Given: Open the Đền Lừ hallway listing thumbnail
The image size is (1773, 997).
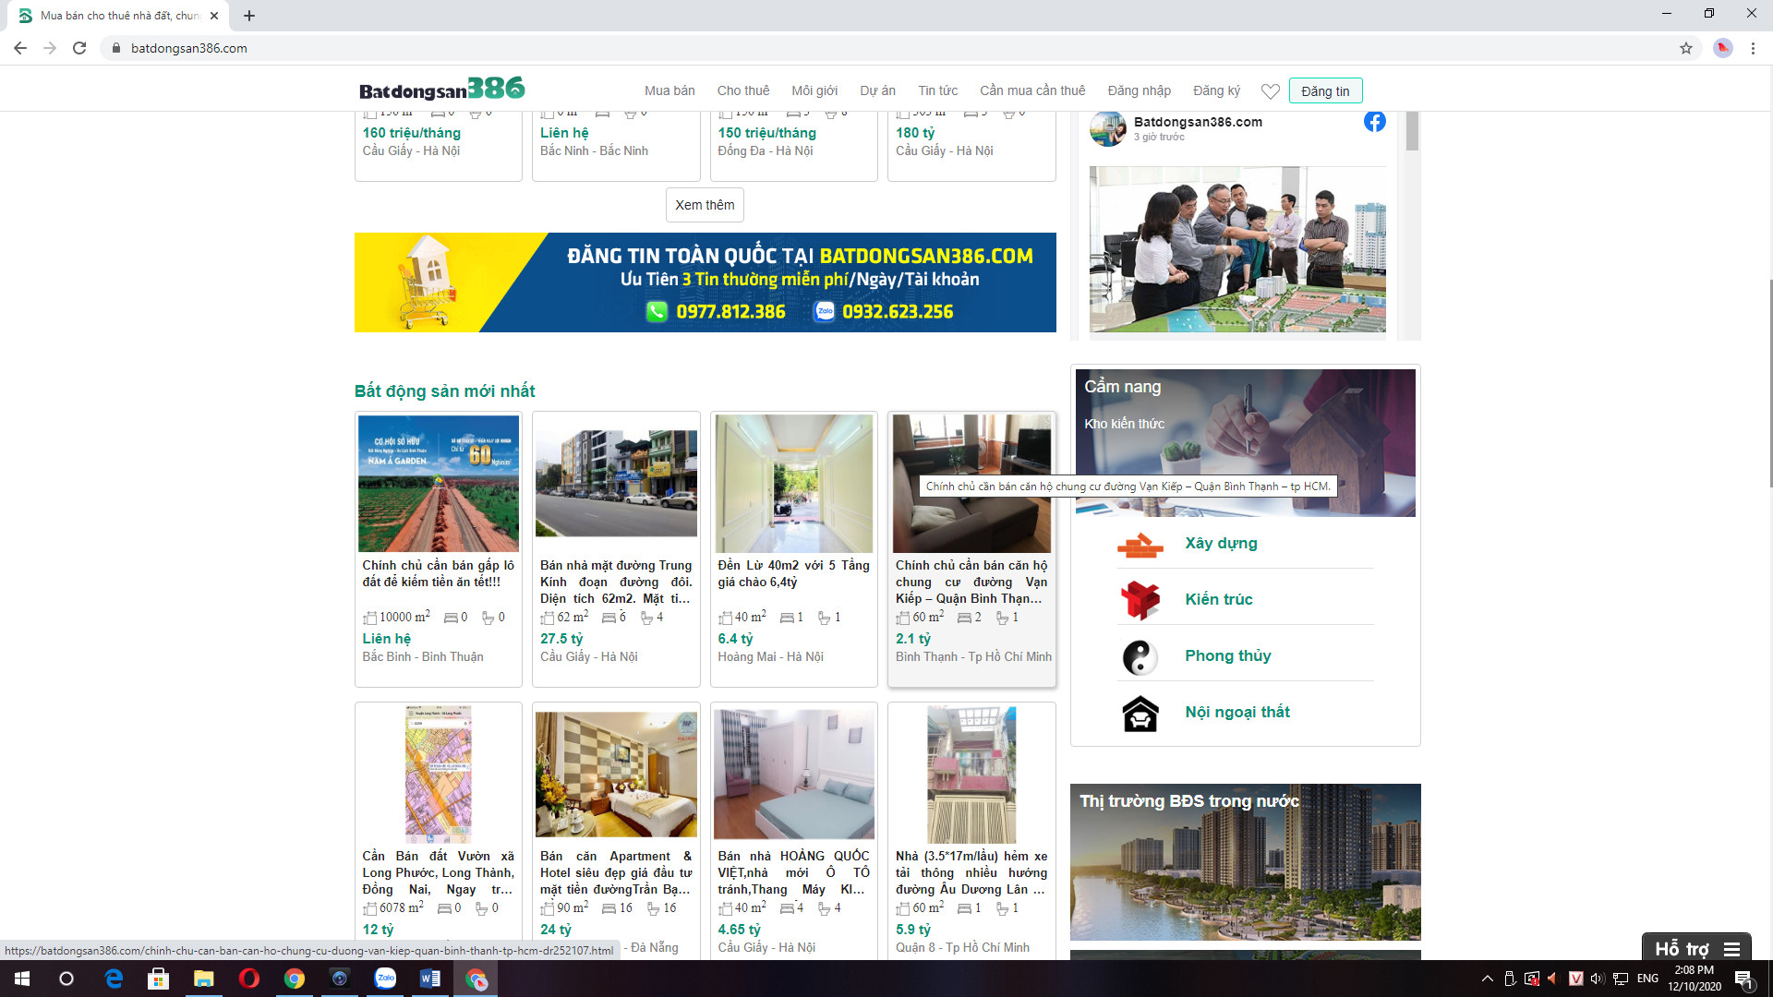Looking at the screenshot, I should pos(794,484).
